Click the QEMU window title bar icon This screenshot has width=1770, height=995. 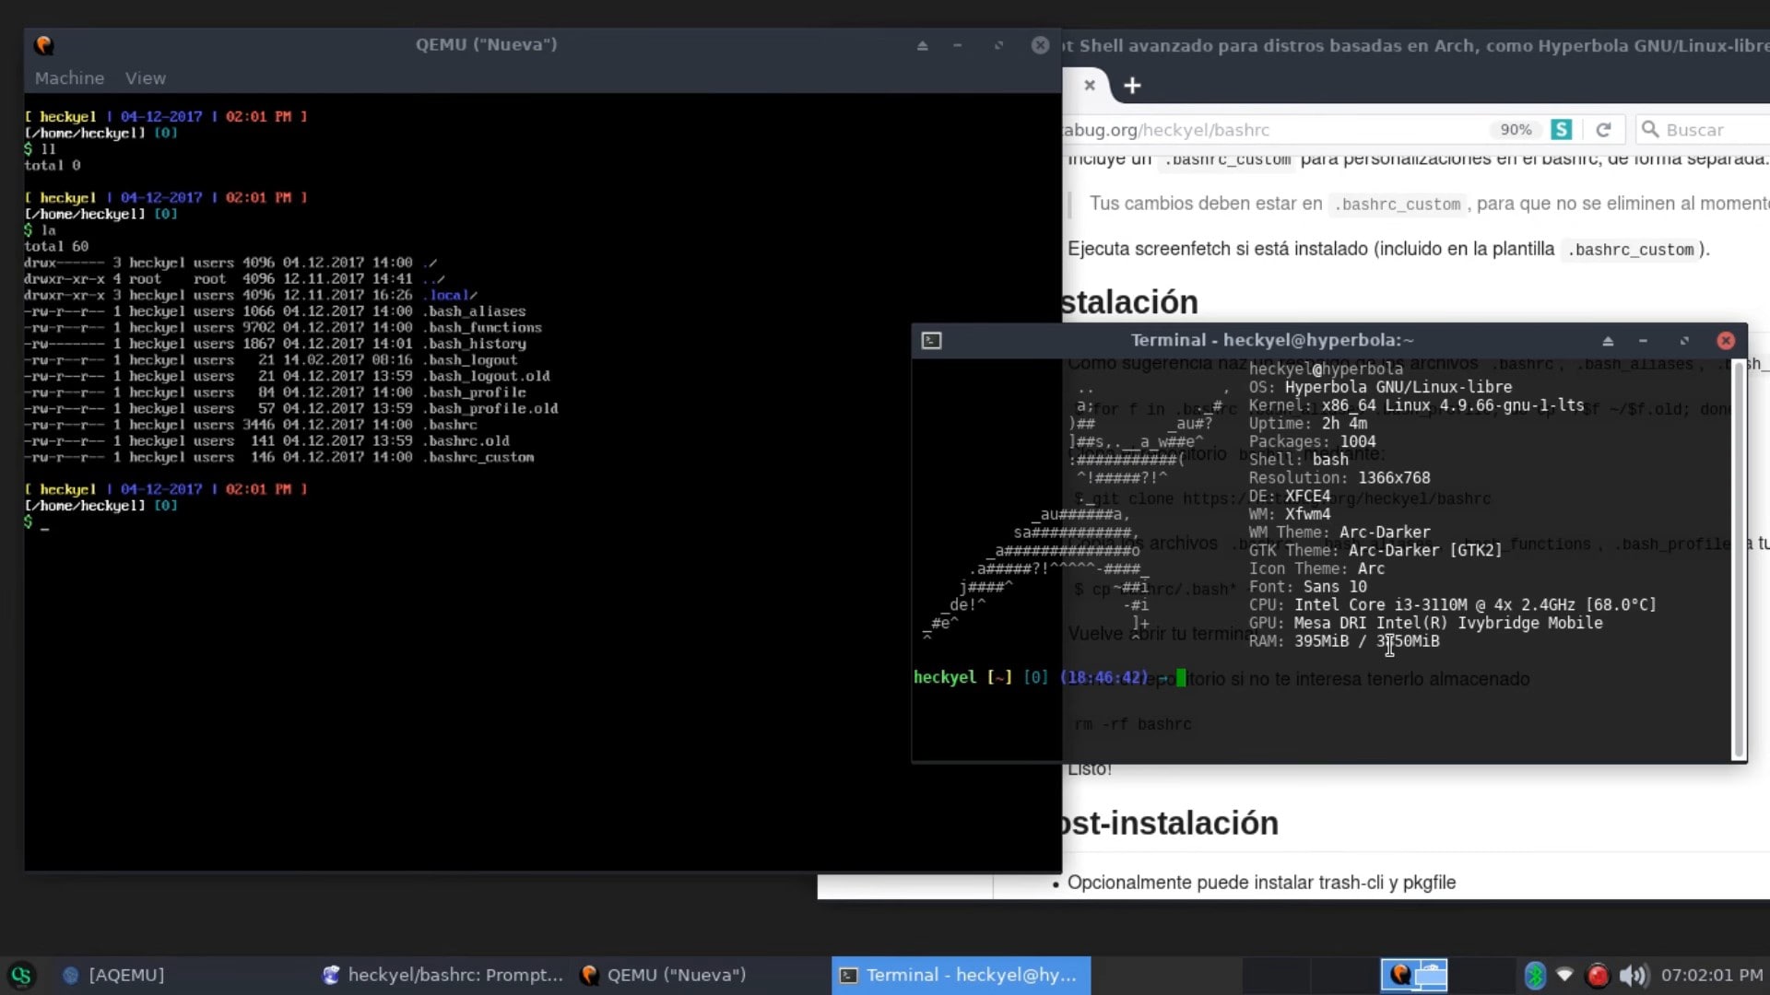click(43, 45)
